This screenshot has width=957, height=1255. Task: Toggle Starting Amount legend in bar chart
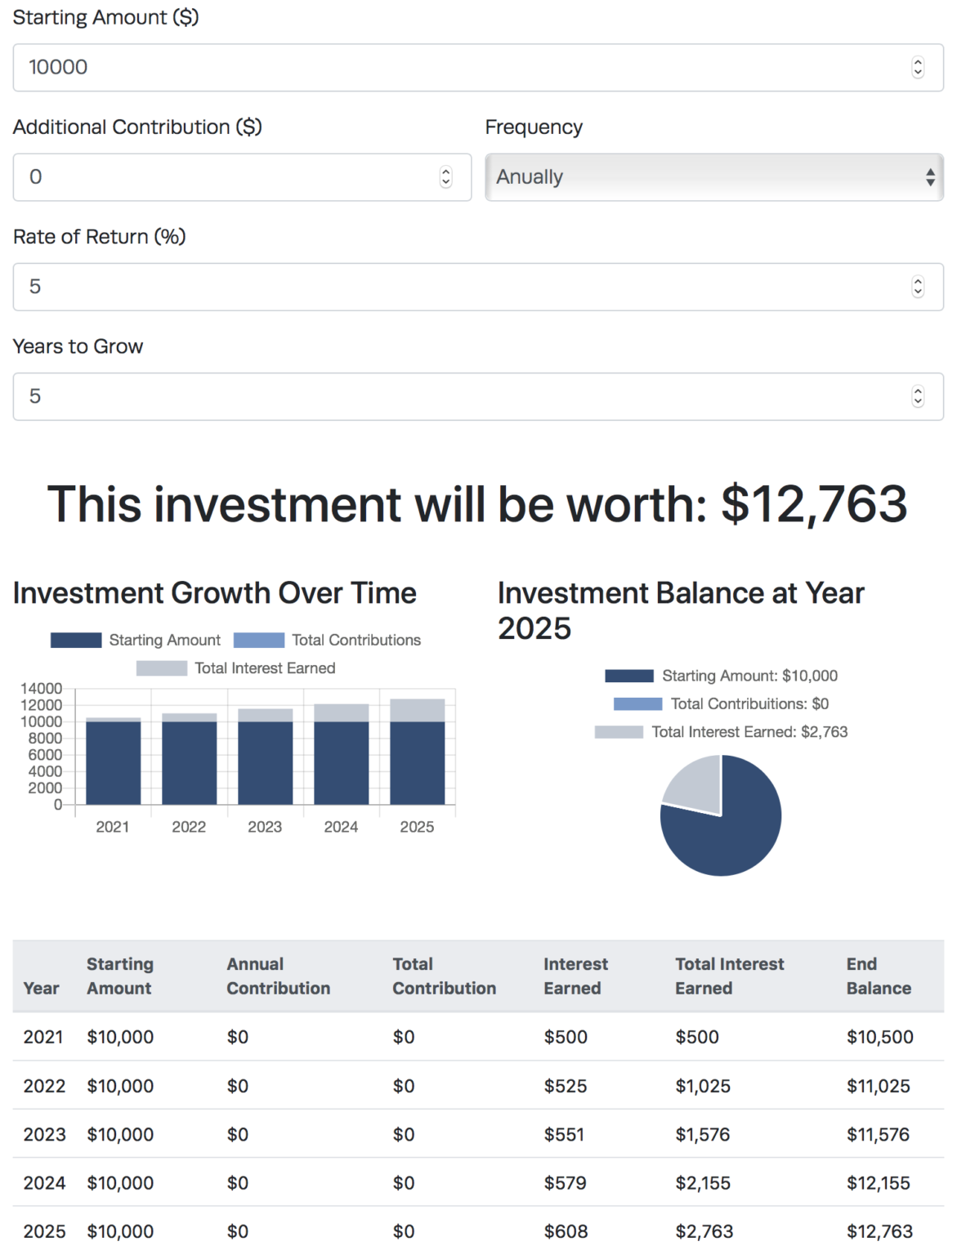tap(136, 640)
